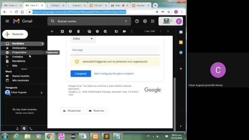Click the browser address bar URL

click(79, 12)
